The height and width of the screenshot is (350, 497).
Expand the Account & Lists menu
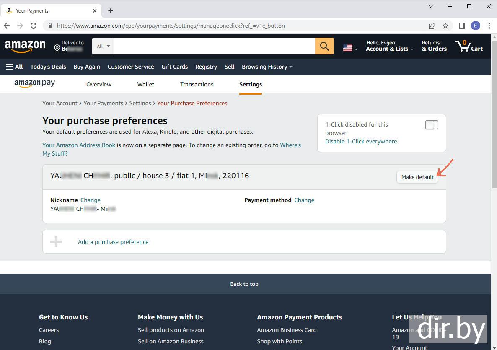[389, 46]
